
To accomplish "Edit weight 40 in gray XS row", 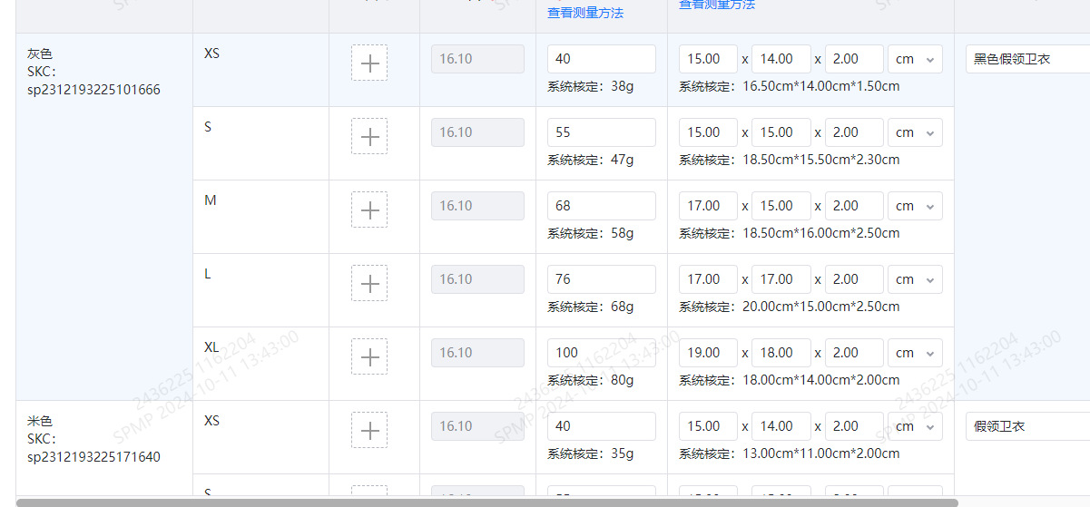I will pyautogui.click(x=602, y=59).
